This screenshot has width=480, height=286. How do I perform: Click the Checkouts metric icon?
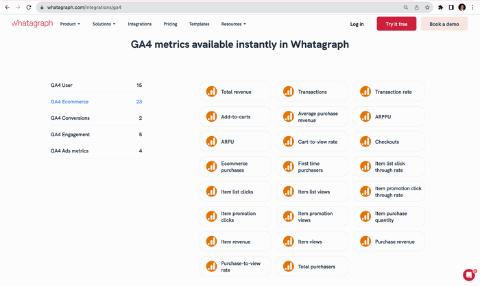tap(365, 142)
